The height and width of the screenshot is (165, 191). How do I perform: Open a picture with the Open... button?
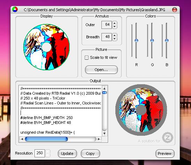pyautogui.click(x=101, y=70)
